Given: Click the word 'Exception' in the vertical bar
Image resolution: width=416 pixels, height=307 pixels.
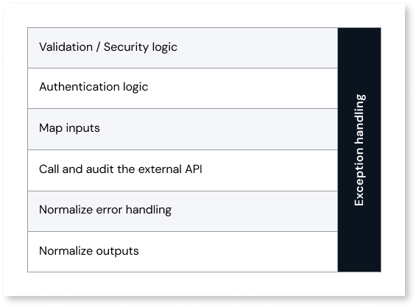Looking at the screenshot, I should (359, 177).
